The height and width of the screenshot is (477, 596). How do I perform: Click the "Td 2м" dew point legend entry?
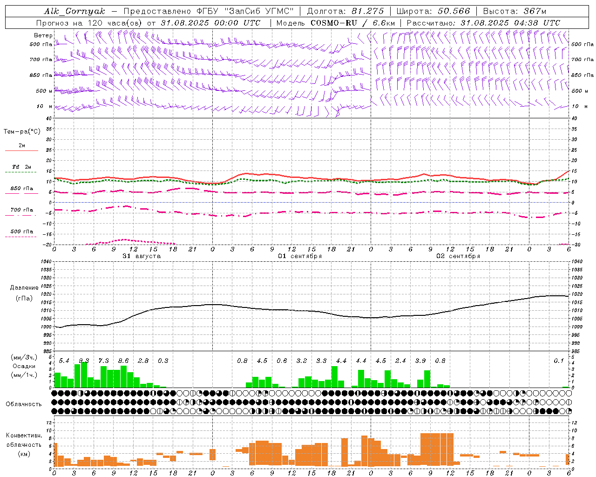click(x=21, y=167)
